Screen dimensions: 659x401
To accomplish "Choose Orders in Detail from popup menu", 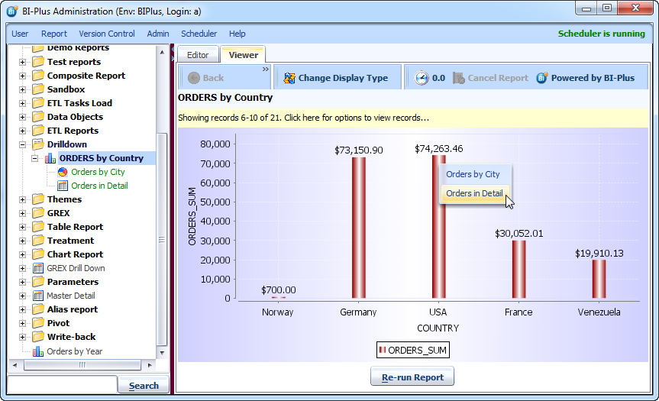I will 474,194.
